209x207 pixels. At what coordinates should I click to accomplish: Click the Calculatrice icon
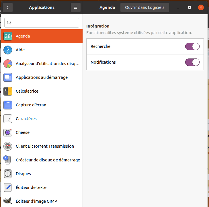8,91
